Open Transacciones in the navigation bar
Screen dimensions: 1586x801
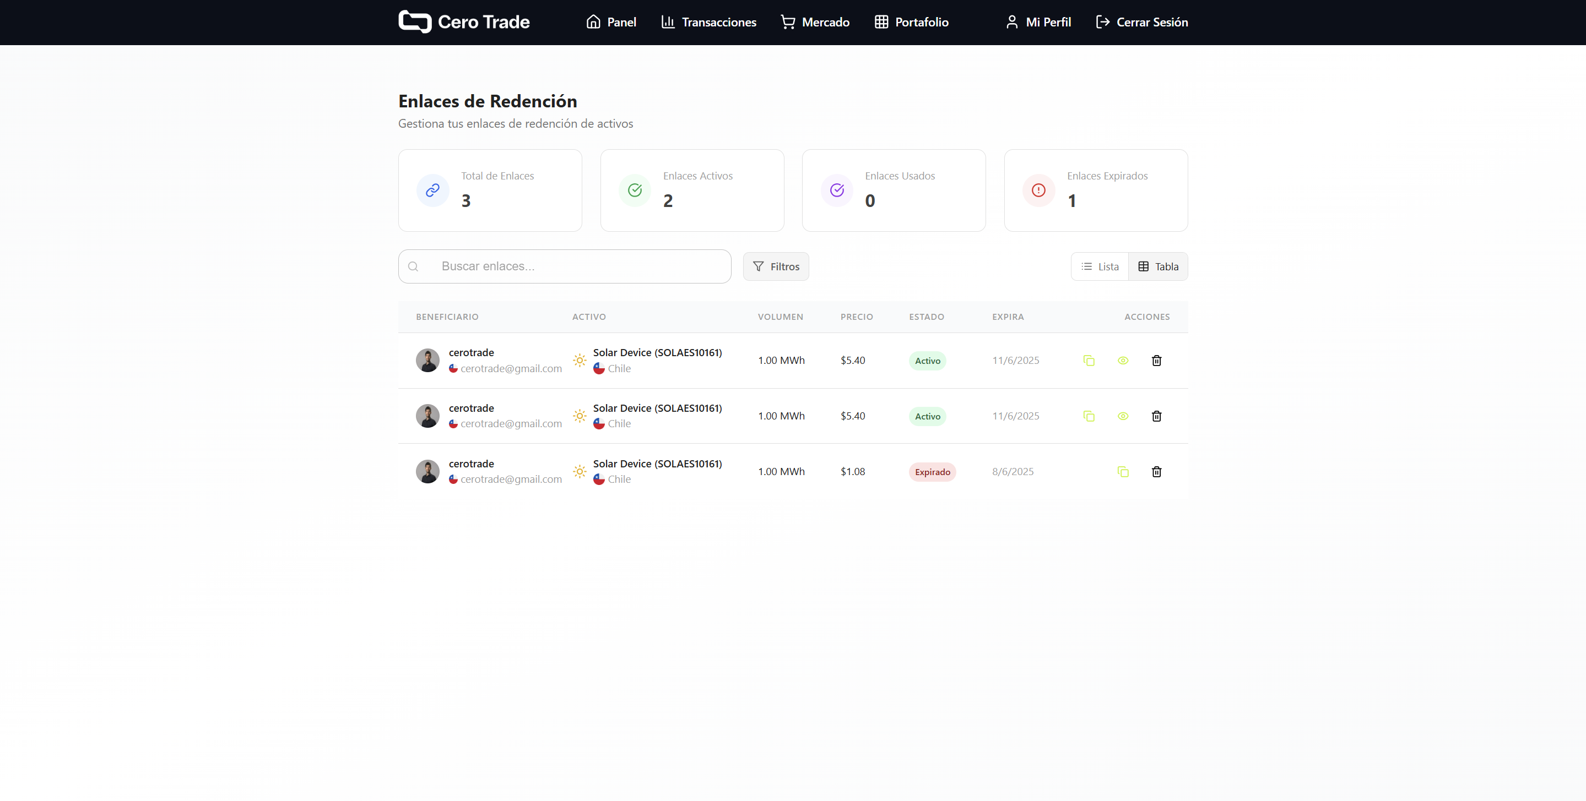pyautogui.click(x=708, y=22)
